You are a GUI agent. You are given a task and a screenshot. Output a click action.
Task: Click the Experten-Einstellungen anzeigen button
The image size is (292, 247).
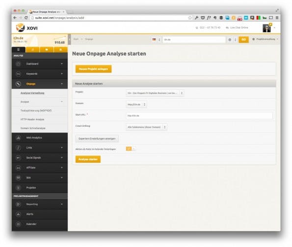[x=97, y=138]
